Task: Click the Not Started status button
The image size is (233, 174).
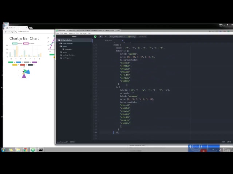Action: click(142, 37)
